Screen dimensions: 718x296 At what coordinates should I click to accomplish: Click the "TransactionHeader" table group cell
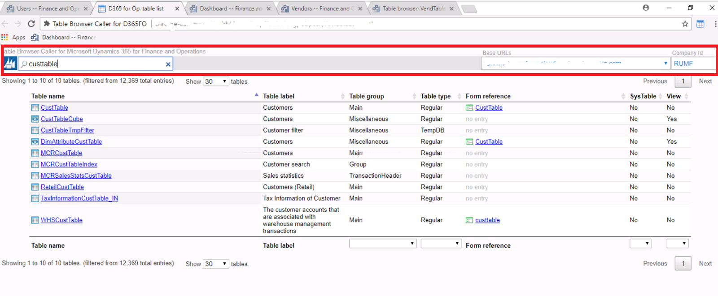pyautogui.click(x=375, y=176)
